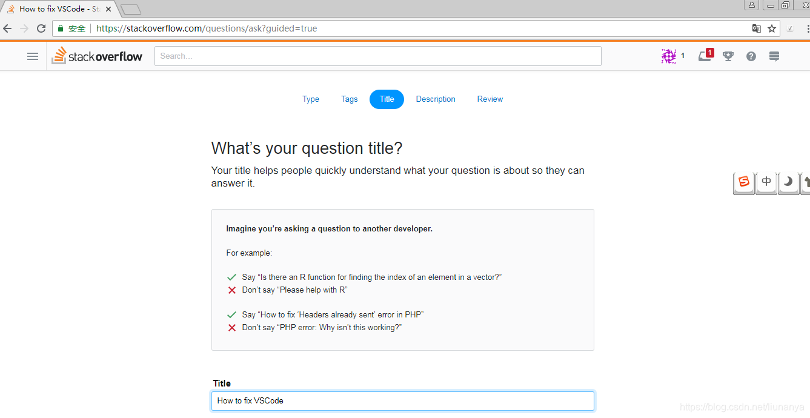Switch to the Review step
810x418 pixels.
pos(490,99)
